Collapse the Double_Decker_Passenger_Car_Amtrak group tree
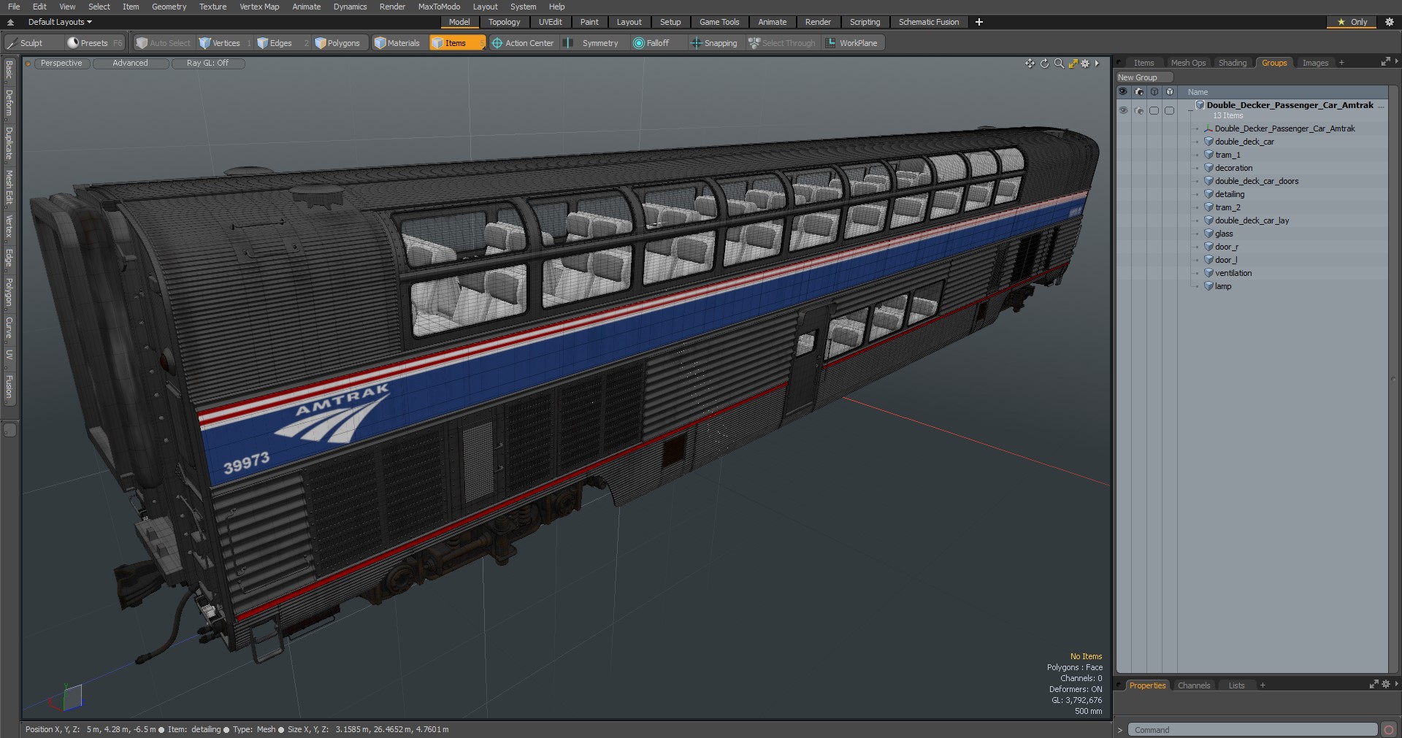The image size is (1402, 738). tap(1190, 111)
